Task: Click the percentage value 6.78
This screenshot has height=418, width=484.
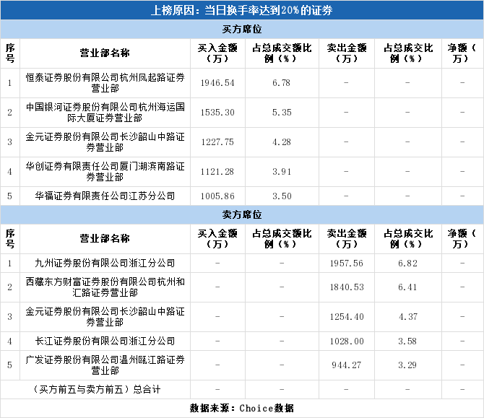Action: coord(282,83)
